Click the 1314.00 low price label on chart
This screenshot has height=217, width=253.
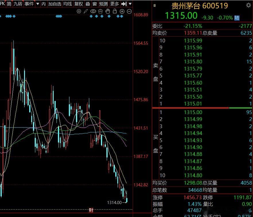coord(114,202)
